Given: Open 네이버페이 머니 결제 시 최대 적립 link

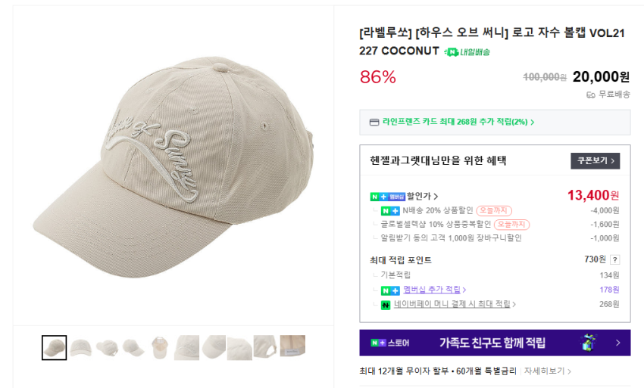Looking at the screenshot, I should [455, 305].
